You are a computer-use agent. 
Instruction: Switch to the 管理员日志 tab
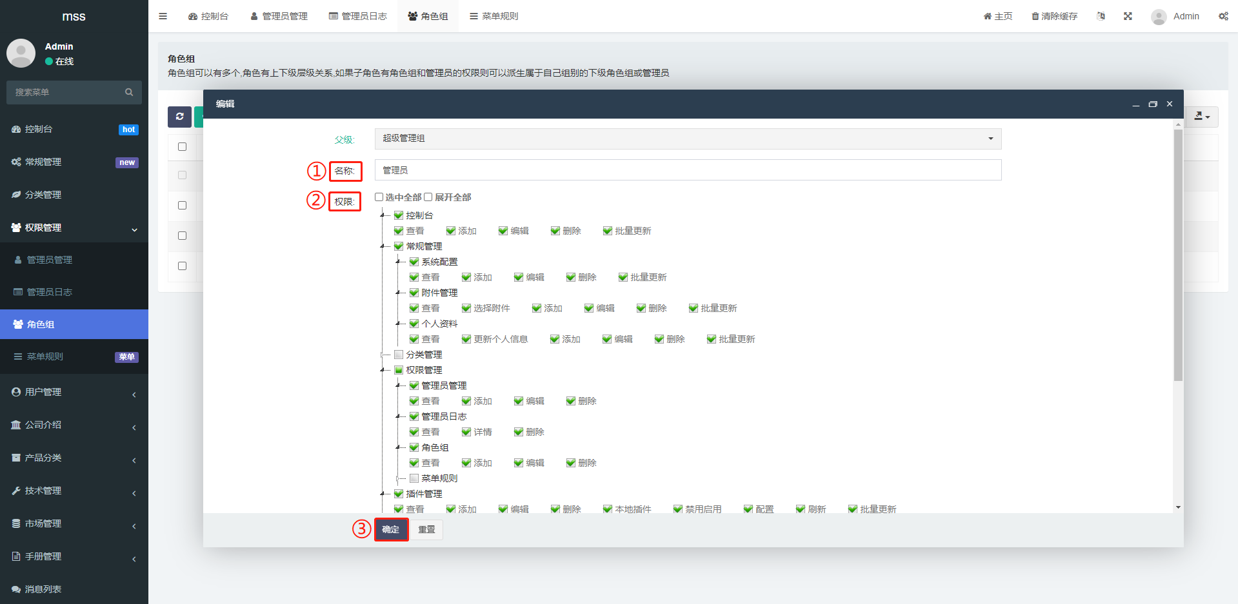(x=358, y=16)
